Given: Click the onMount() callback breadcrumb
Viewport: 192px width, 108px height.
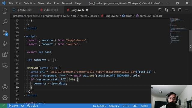Looking at the screenshot, I should [x=149, y=16].
